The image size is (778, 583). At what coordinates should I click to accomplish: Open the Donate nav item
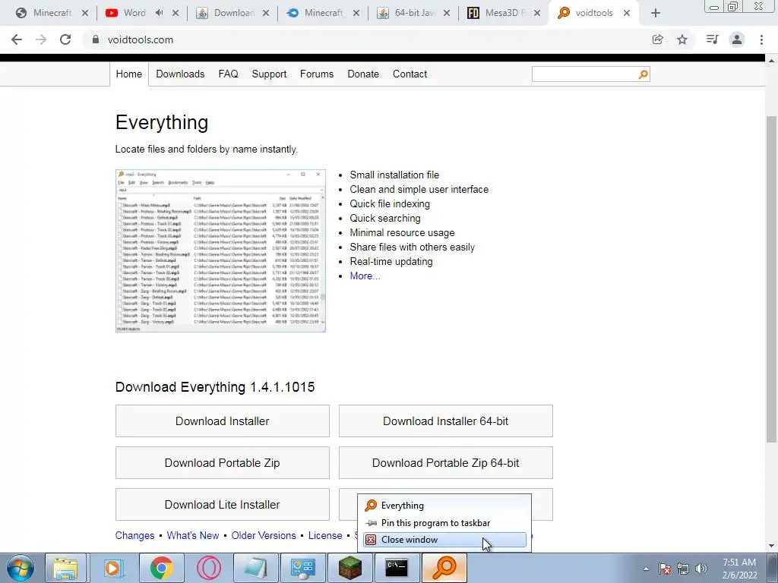363,74
